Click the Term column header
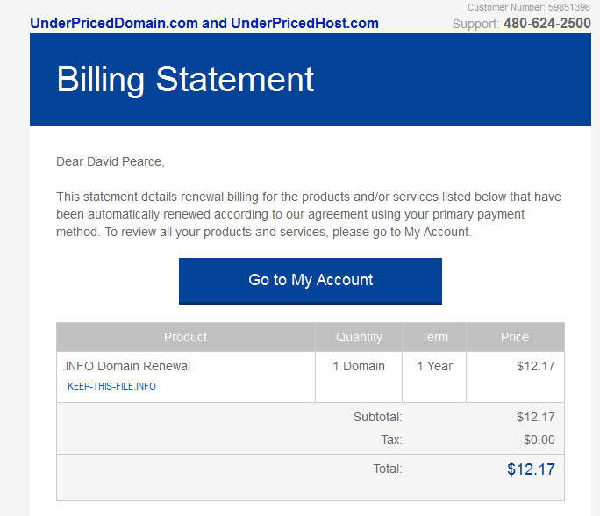This screenshot has height=516, width=600. (x=434, y=337)
